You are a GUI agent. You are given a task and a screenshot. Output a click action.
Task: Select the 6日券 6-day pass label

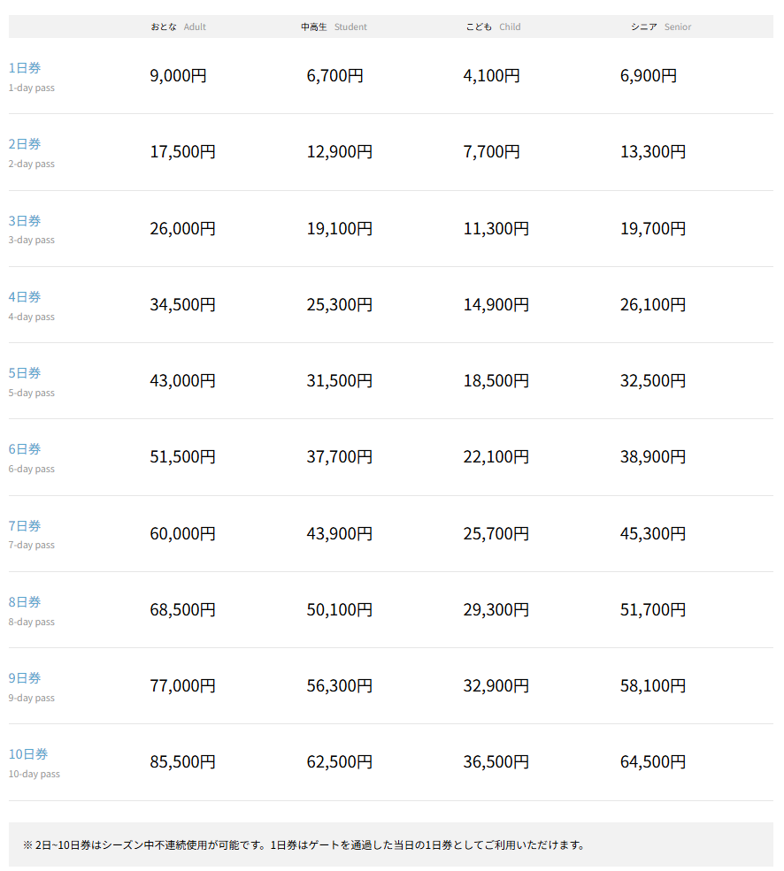[x=25, y=449]
